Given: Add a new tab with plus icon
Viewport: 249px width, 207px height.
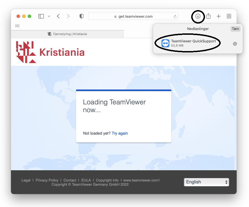Looking at the screenshot, I should (x=218, y=16).
